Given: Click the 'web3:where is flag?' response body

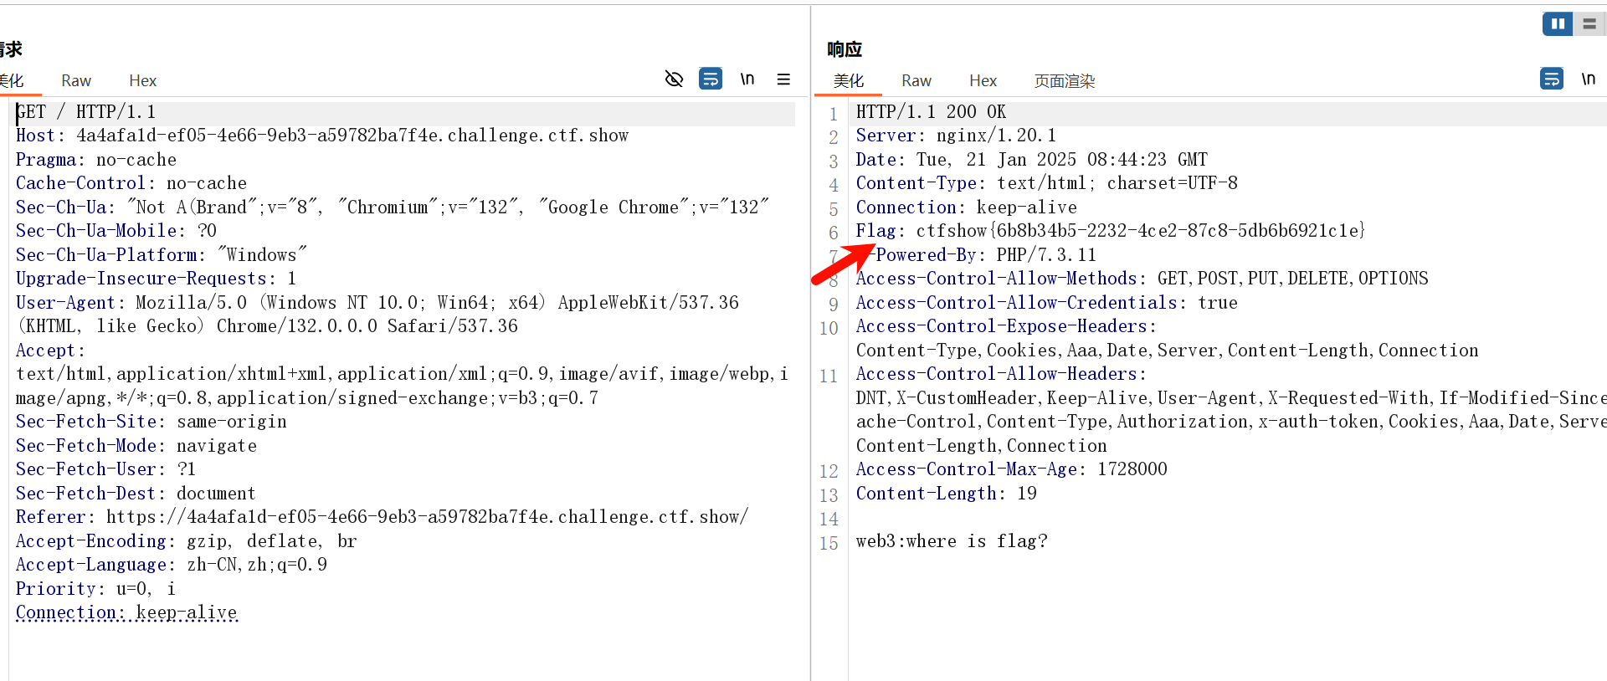Looking at the screenshot, I should 952,541.
